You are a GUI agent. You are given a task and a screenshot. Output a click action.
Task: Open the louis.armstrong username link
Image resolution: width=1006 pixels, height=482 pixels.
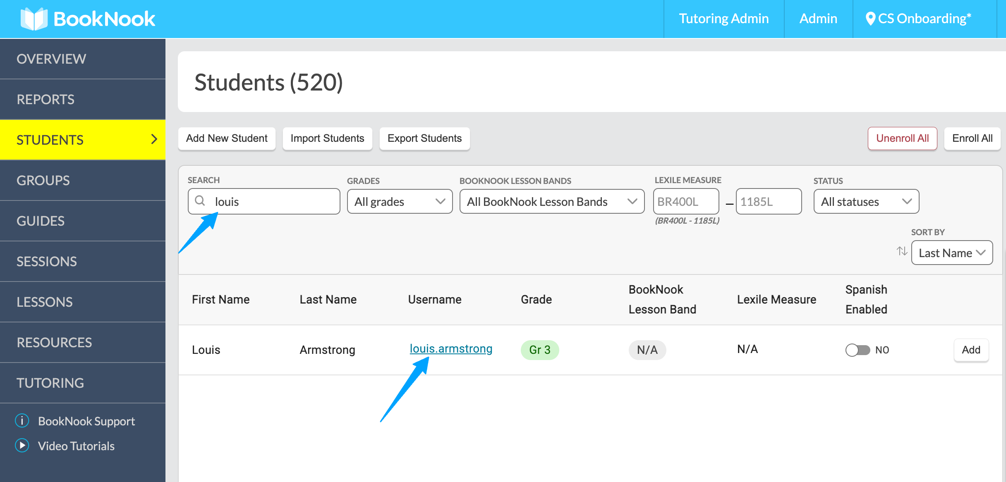450,349
